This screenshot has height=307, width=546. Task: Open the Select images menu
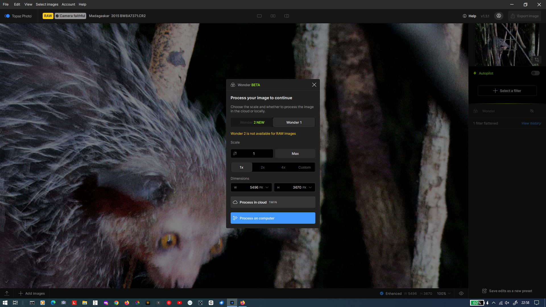click(x=47, y=4)
